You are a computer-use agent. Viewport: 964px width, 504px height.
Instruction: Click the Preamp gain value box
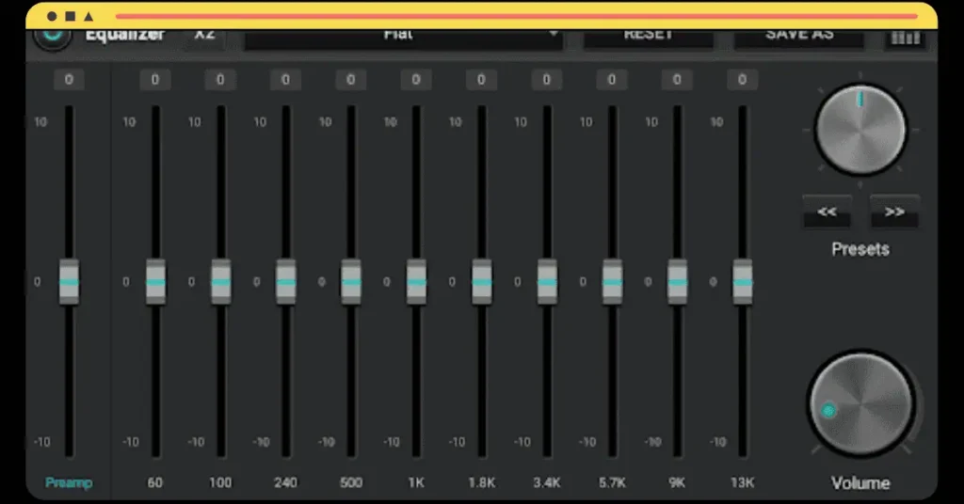coord(69,80)
